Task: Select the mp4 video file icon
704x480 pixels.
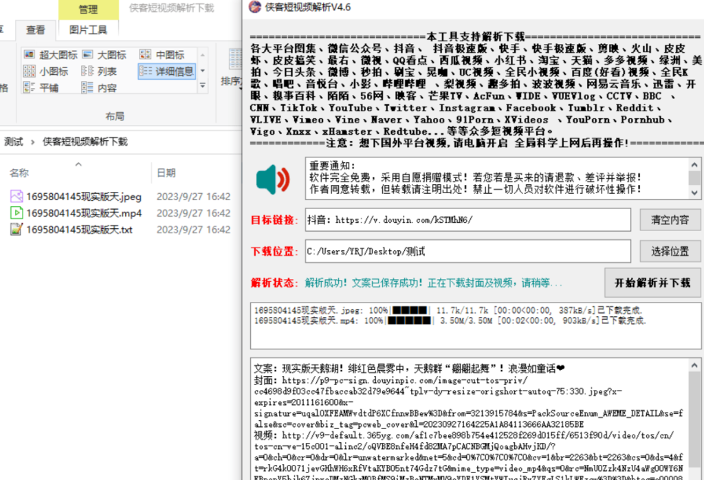Action: pos(16,212)
